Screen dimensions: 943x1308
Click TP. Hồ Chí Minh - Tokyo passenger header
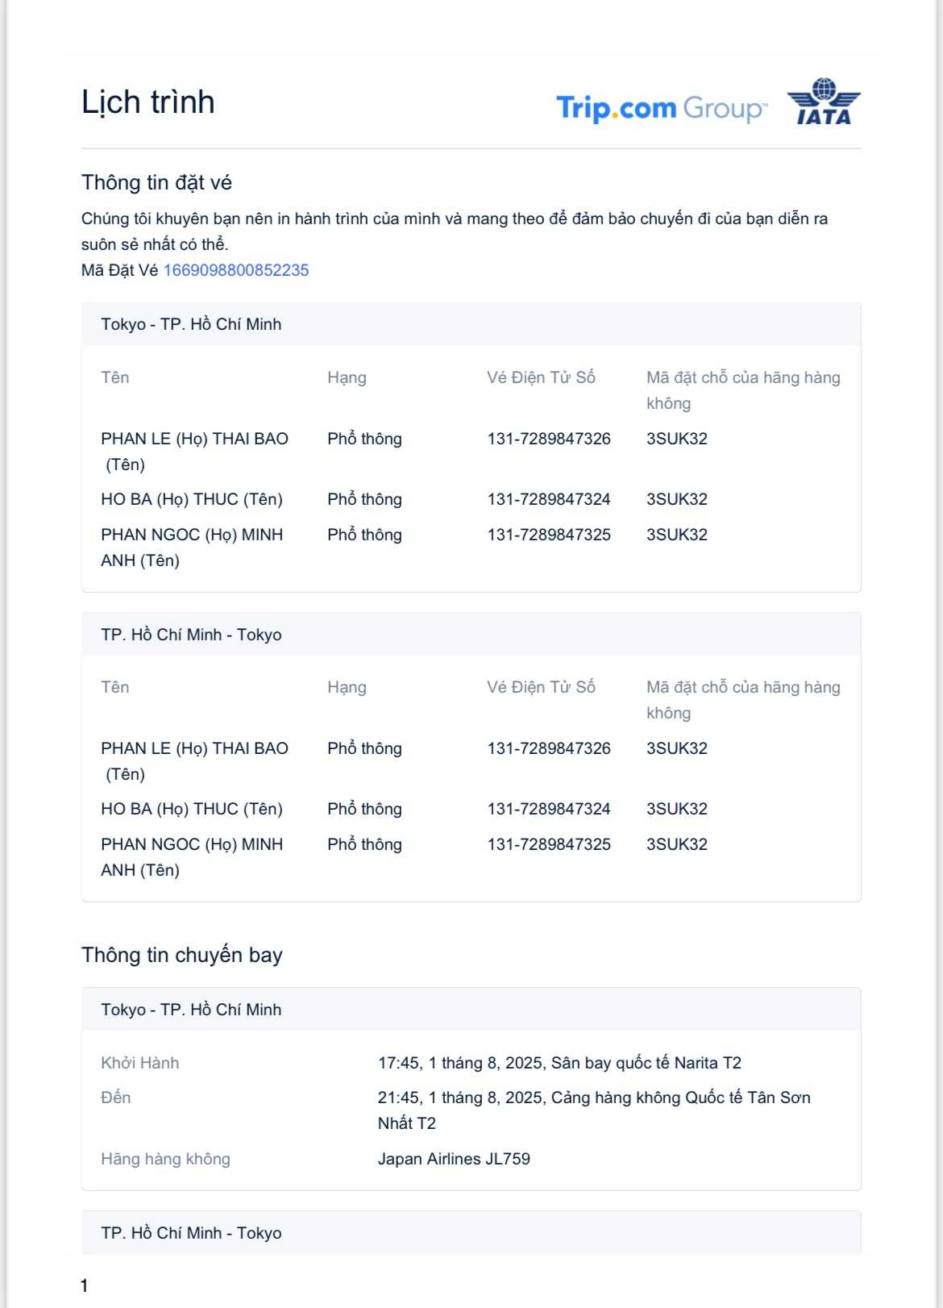coord(191,635)
